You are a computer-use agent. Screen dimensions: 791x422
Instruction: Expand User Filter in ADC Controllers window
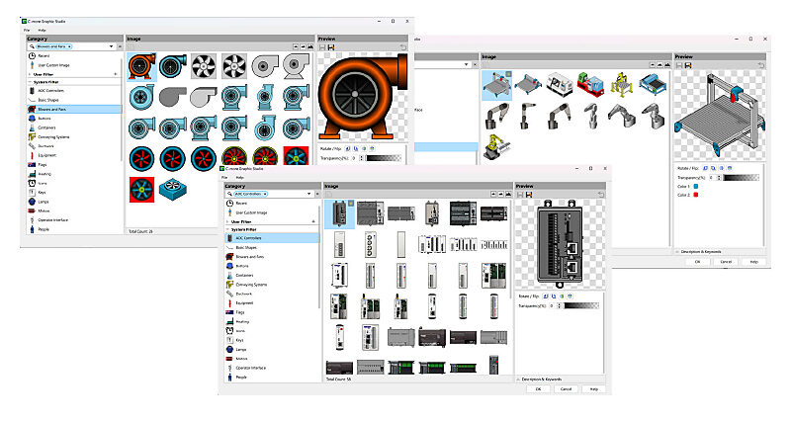(x=227, y=221)
